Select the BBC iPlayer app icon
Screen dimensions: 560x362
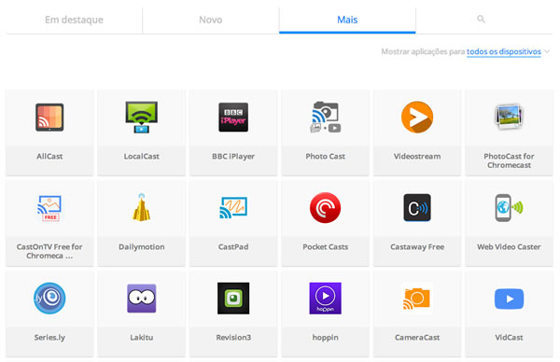click(233, 118)
